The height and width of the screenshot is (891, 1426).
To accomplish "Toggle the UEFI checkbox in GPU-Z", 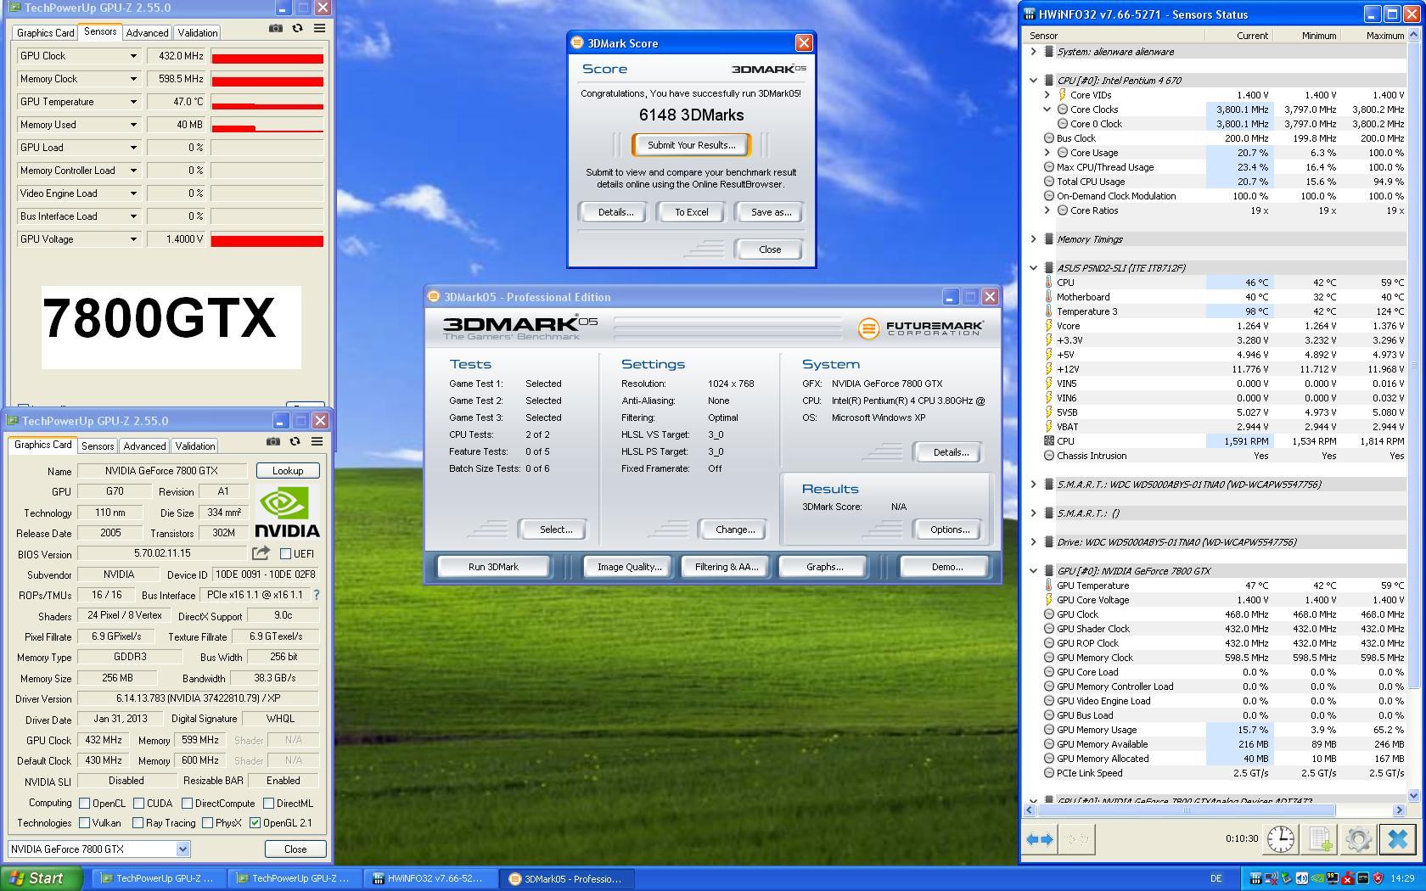I will (285, 554).
